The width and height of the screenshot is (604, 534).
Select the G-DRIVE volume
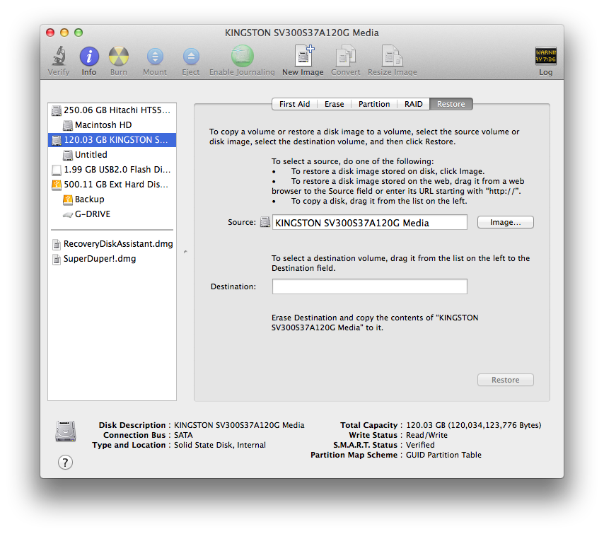click(112, 214)
